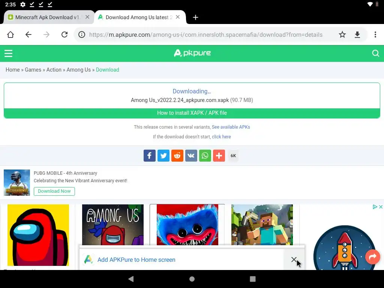
Task: Close the Minecraft Apk Download tab
Action: [87, 17]
